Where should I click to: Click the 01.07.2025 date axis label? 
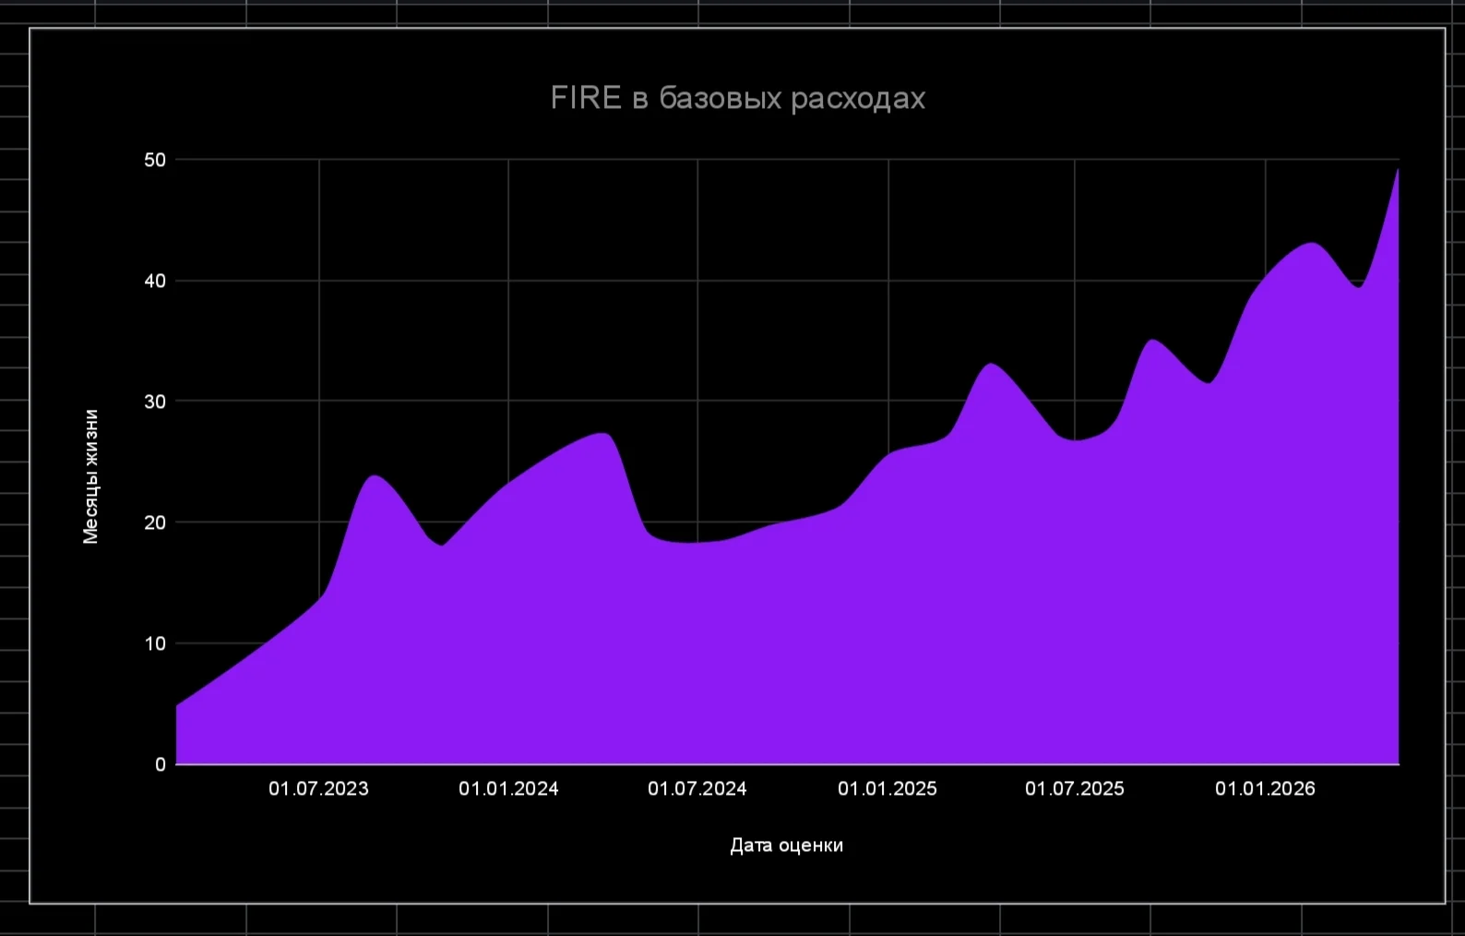click(1075, 788)
